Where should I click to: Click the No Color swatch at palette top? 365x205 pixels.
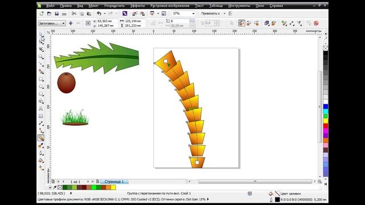tap(326, 48)
